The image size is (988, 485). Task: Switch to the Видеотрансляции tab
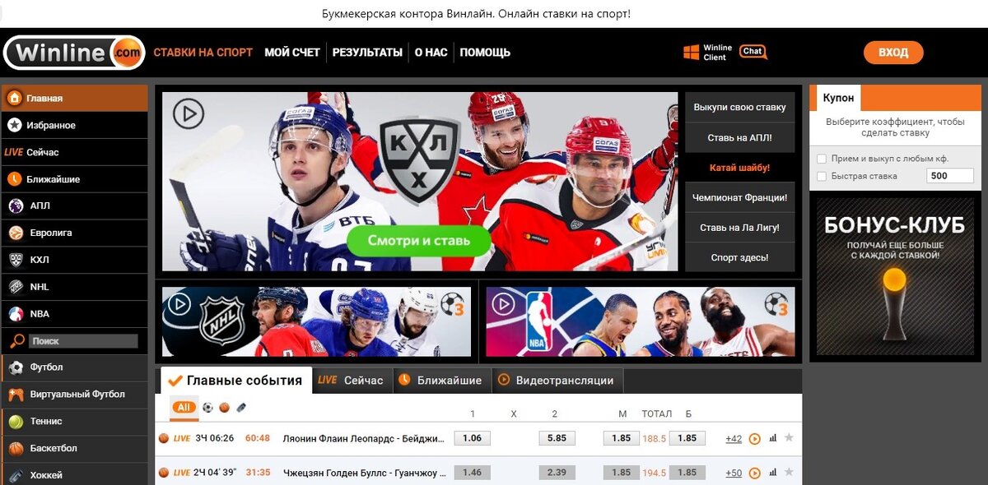[557, 381]
